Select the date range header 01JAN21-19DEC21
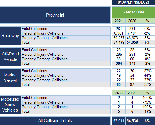Viewport: 155px width, 125px height. pos(134,2)
